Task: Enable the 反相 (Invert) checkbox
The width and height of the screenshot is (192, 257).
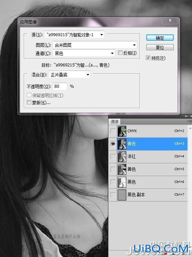Action: [x=120, y=53]
